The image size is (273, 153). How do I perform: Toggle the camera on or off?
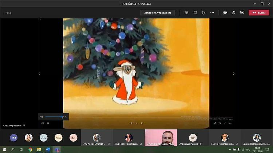[x=225, y=13]
